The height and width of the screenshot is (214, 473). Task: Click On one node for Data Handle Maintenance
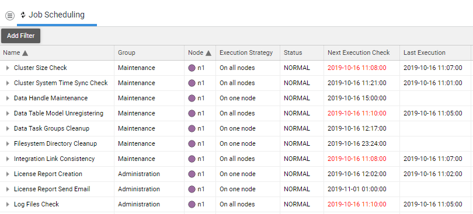pyautogui.click(x=238, y=98)
